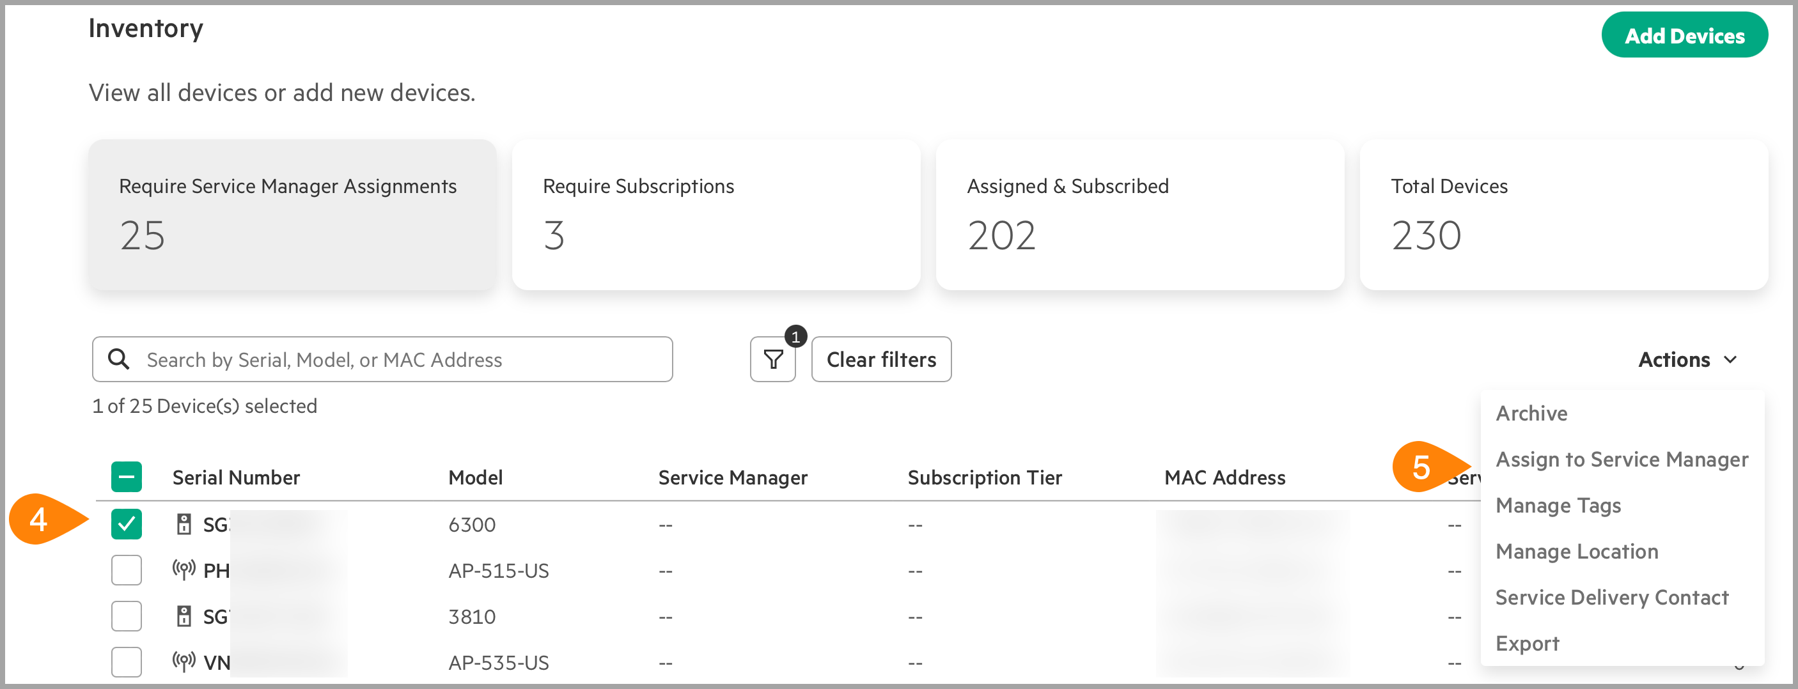
Task: Open the Require Subscriptions card
Action: pyautogui.click(x=716, y=215)
